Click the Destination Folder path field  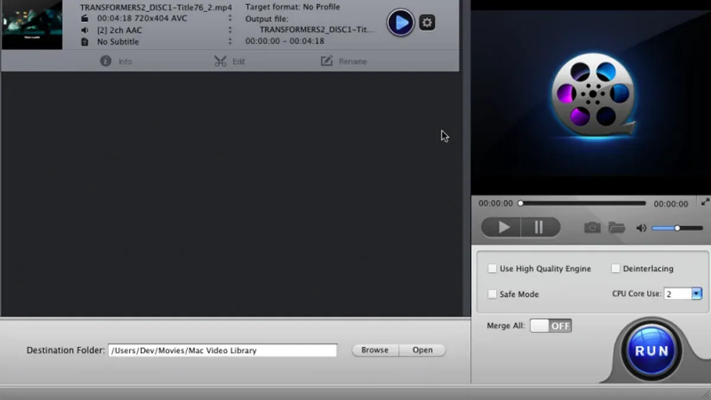(x=222, y=350)
